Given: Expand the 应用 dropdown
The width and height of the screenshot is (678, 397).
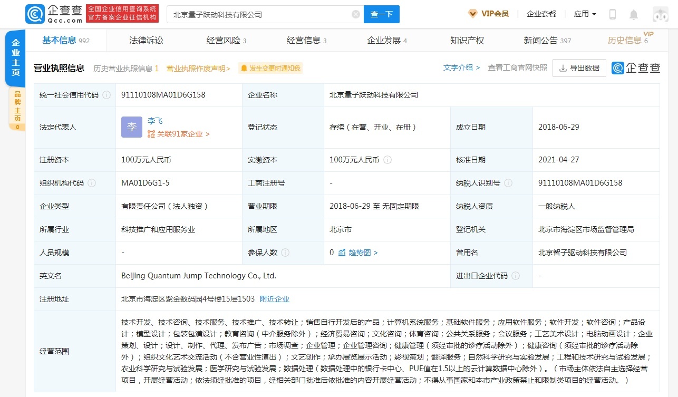Looking at the screenshot, I should (x=585, y=14).
